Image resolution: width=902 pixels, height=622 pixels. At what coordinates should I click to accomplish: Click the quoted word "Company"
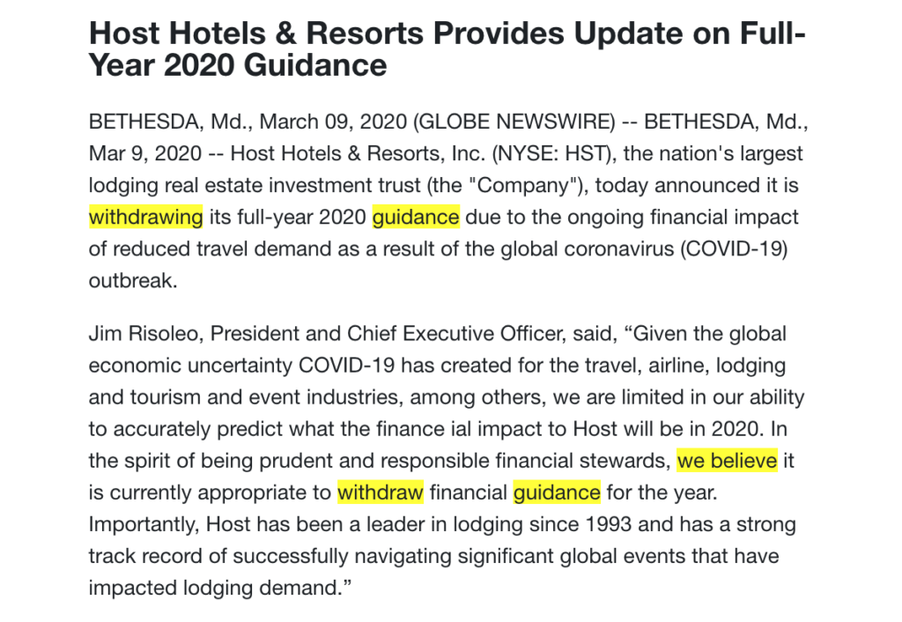(529, 185)
